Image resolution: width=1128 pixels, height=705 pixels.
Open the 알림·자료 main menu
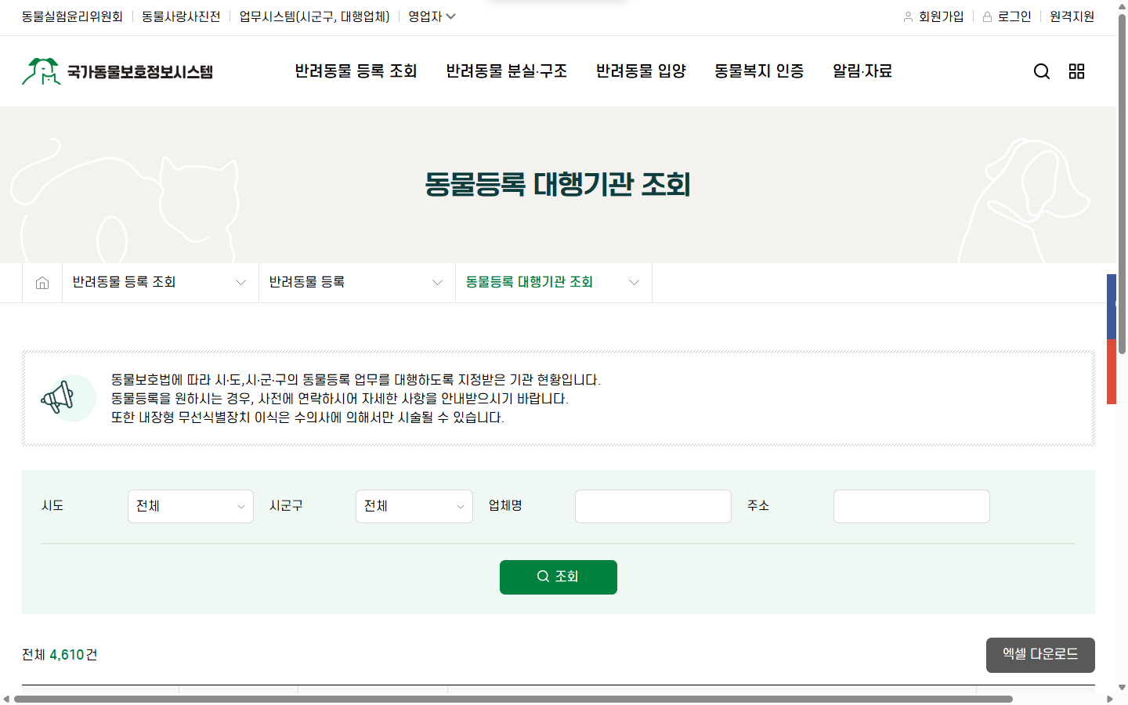coord(862,71)
